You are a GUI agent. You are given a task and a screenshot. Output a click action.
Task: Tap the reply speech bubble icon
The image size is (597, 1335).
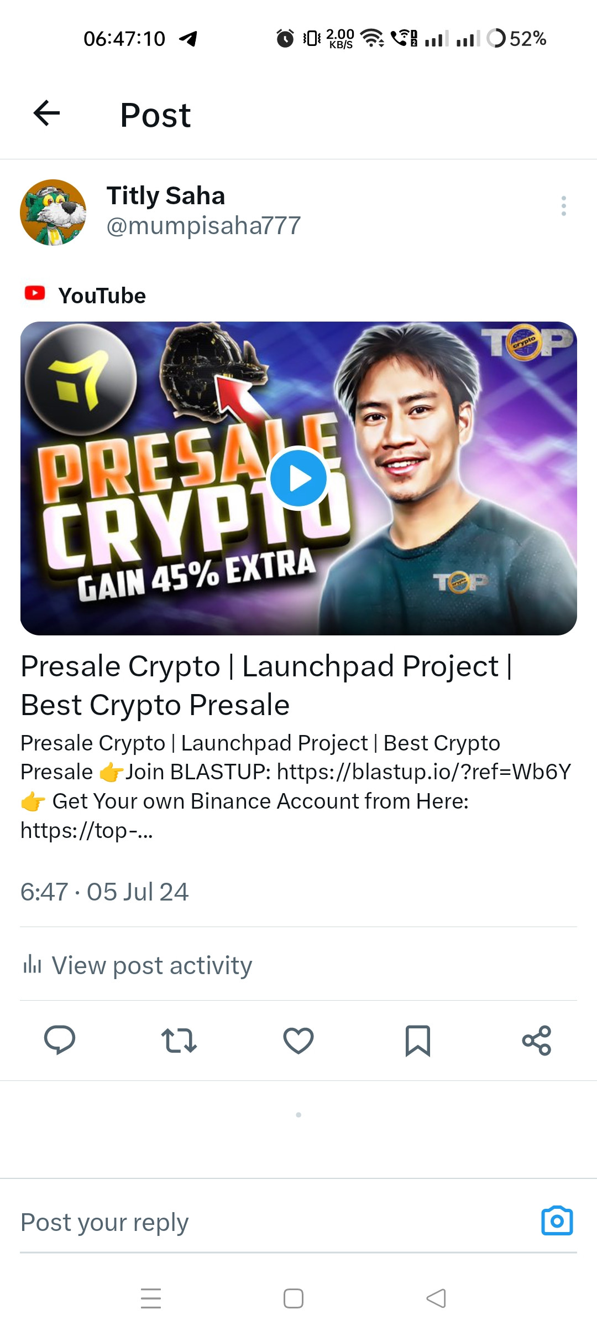pyautogui.click(x=60, y=1040)
